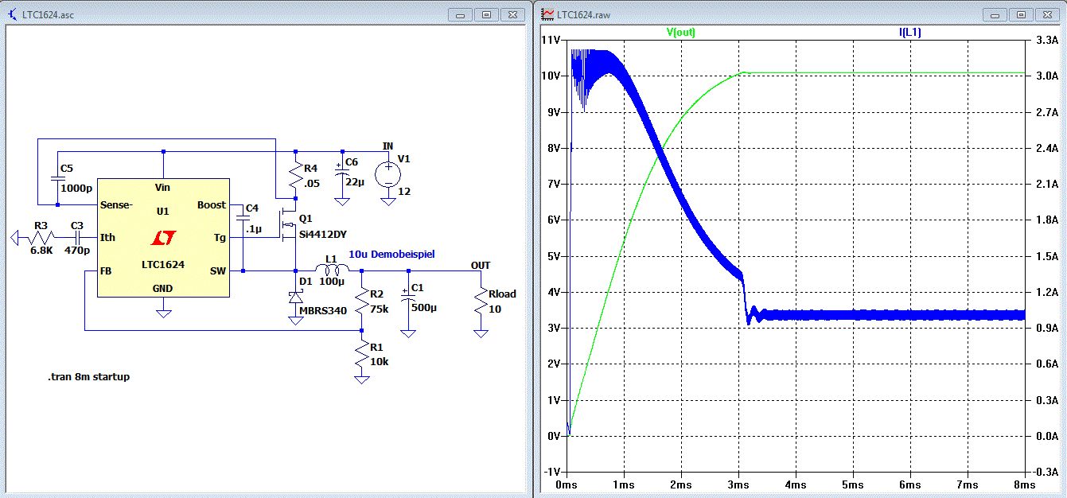The height and width of the screenshot is (498, 1067).
Task: Click the OUT net label
Action: pyautogui.click(x=481, y=265)
